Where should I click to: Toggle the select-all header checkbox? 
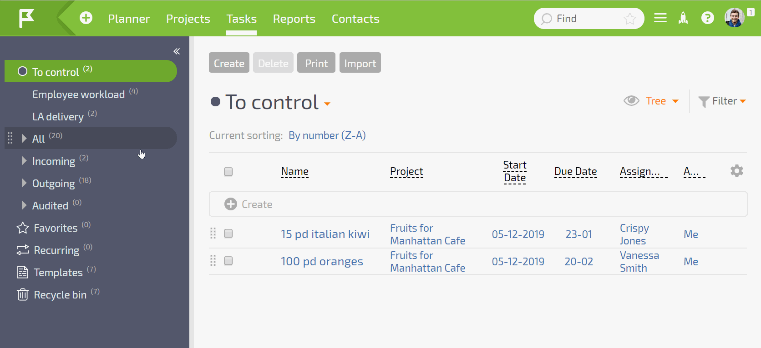click(x=228, y=172)
